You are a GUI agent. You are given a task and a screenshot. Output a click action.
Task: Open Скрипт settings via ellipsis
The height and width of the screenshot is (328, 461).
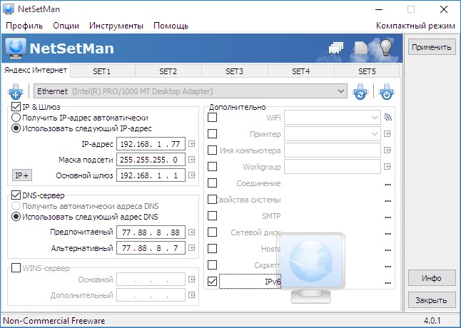pyautogui.click(x=387, y=267)
